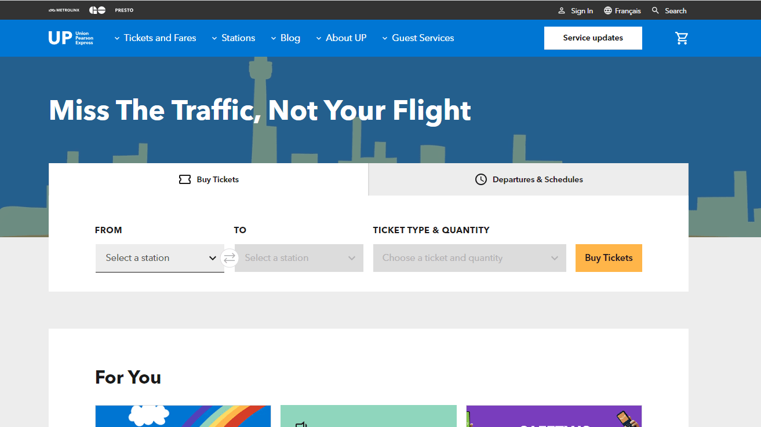Expand the Guest Services menu

click(418, 38)
